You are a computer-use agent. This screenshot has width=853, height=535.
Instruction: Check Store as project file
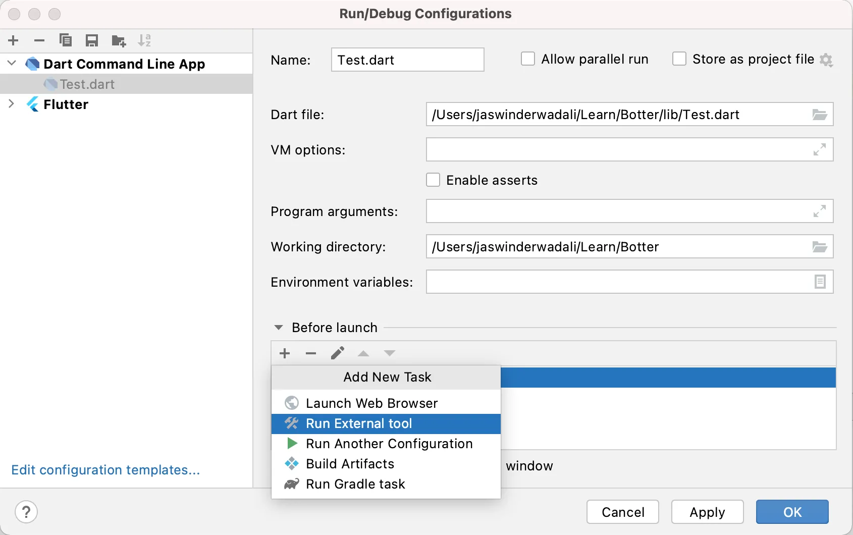[x=679, y=59]
